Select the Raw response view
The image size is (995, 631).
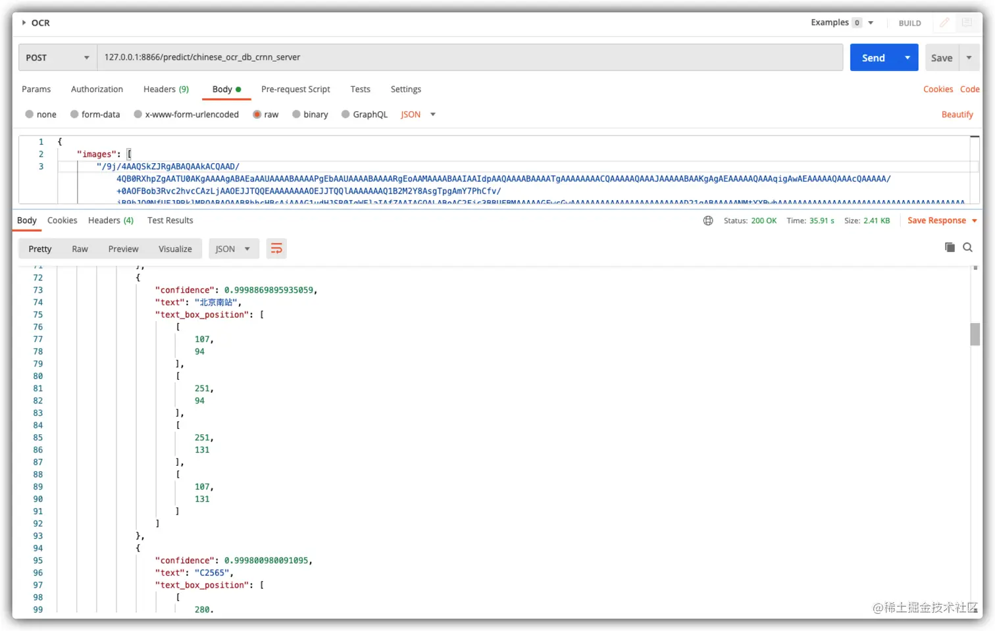[80, 249]
